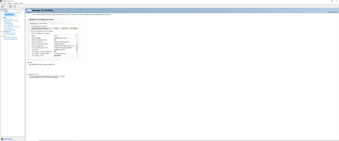Select Texture filtering Quality row
339x141 pixels.
pyautogui.click(x=54, y=56)
